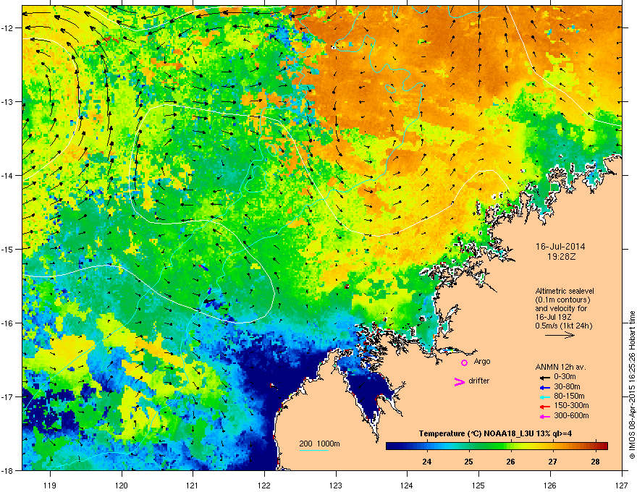Click the '150-300m' depth range label
The image size is (637, 492).
(571, 405)
